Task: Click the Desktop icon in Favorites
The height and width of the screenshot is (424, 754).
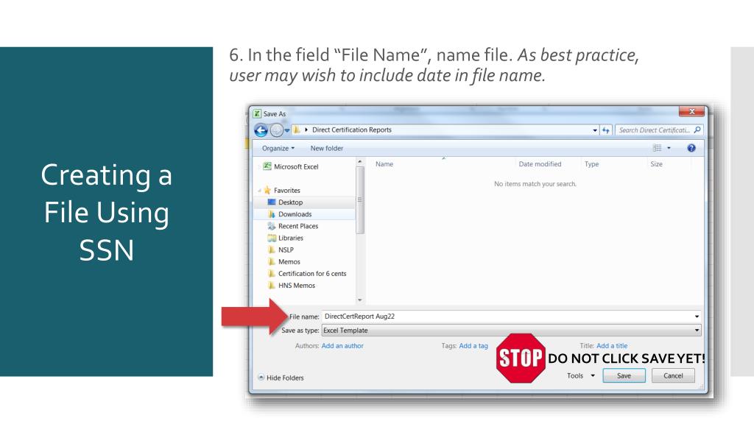Action: (272, 202)
